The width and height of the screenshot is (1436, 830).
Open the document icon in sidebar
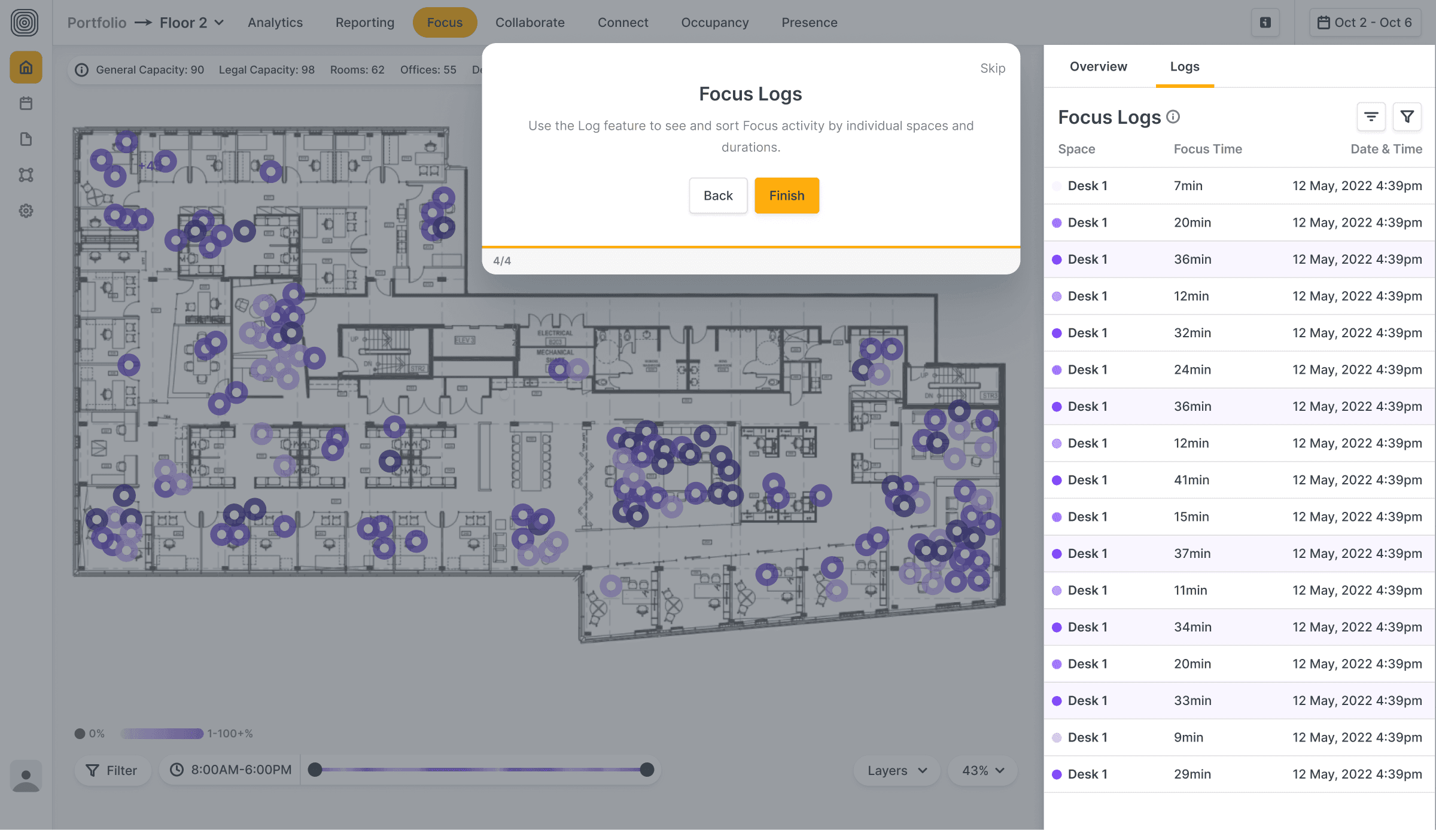26,139
